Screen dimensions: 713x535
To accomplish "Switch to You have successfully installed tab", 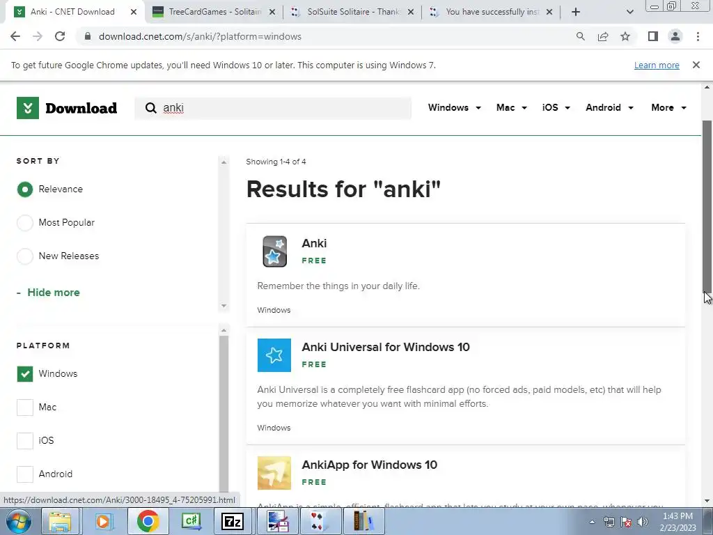I will point(492,12).
